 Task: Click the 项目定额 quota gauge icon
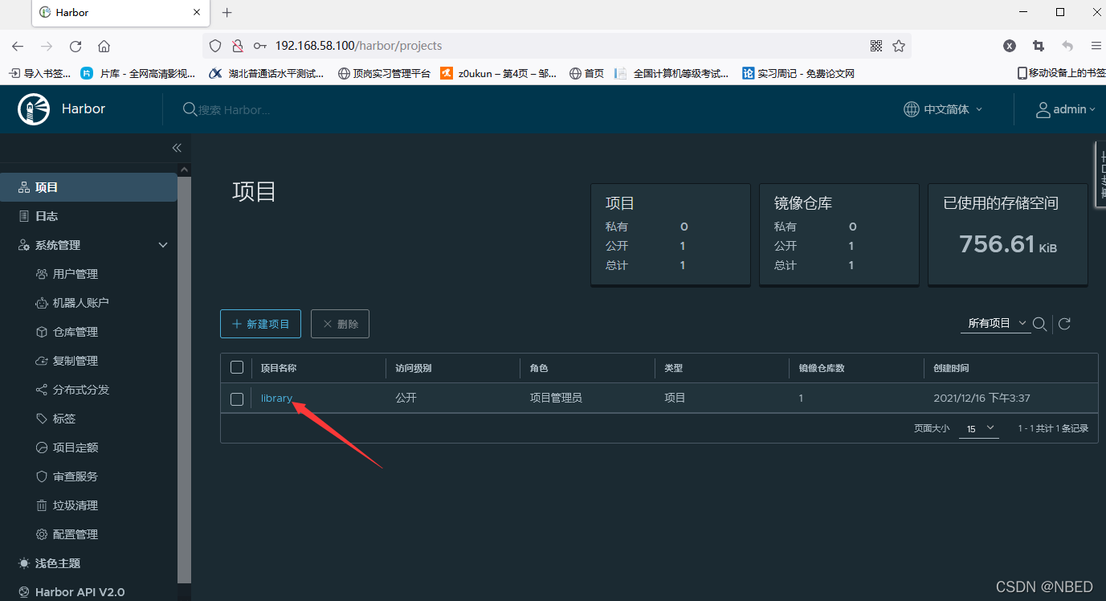pyautogui.click(x=42, y=448)
